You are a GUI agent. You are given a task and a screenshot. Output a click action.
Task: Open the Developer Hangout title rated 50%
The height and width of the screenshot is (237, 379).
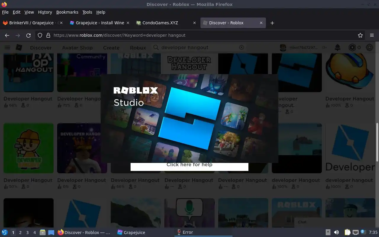point(28,180)
